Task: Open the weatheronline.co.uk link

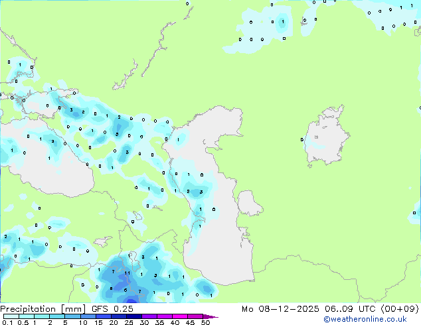Action: pyautogui.click(x=365, y=319)
